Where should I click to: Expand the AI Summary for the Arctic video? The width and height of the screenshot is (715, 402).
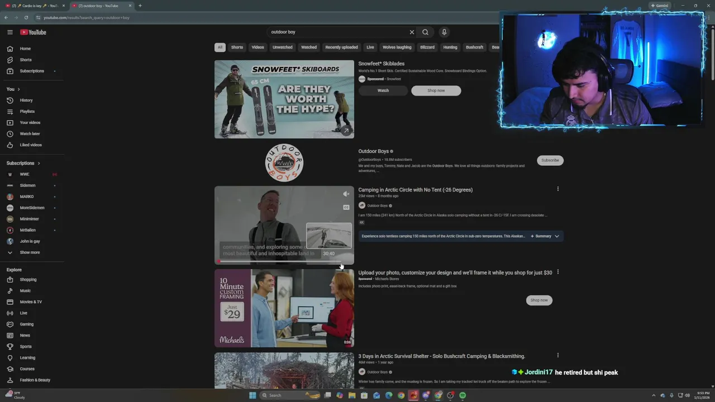click(545, 236)
